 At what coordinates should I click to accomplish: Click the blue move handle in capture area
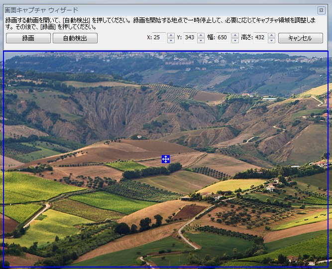[x=166, y=159]
